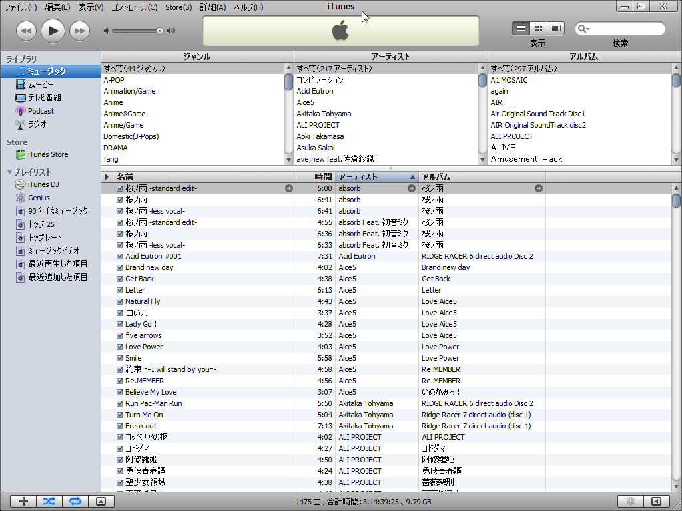Viewport: 682px width, 511px height.
Task: Uncheck the Get Back track
Action: (x=120, y=279)
